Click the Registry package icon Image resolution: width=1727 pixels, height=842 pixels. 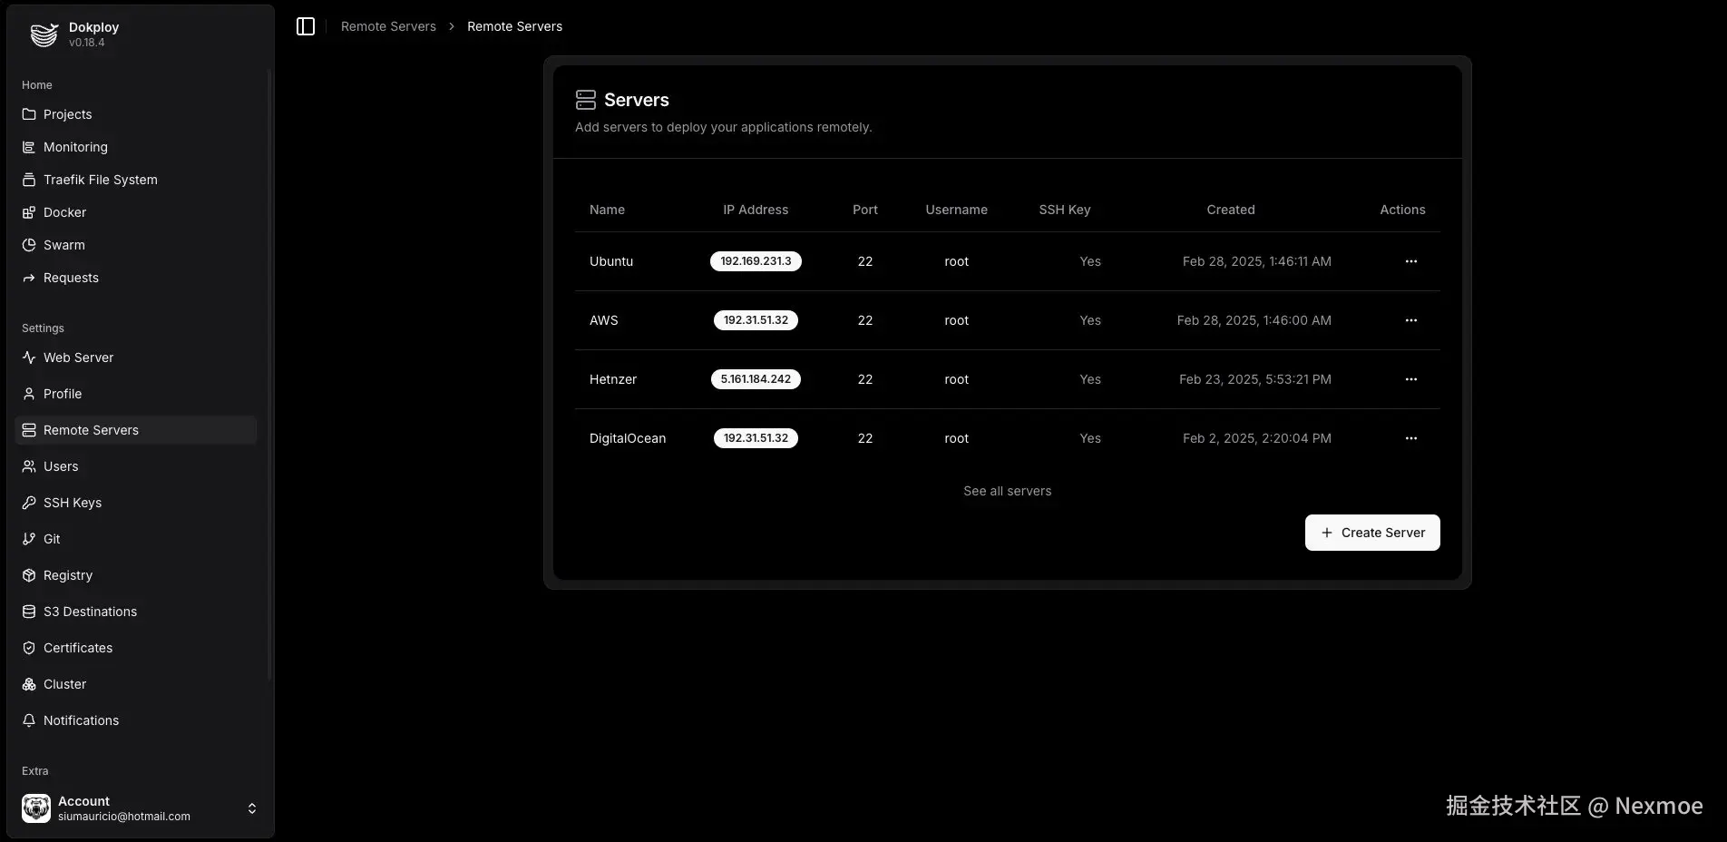pos(29,575)
